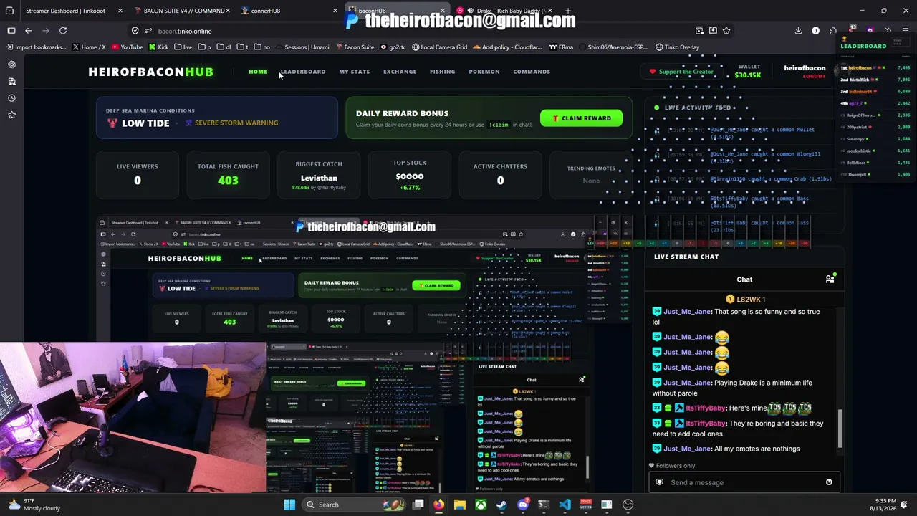Open Add policy Cloudflare bookmark
The height and width of the screenshot is (516, 917).
(x=507, y=47)
